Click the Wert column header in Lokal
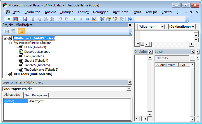This screenshot has height=124, width=202. click(173, 65)
